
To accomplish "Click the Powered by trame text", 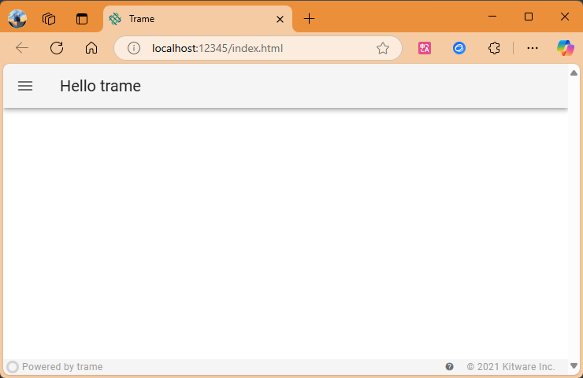I will [62, 367].
